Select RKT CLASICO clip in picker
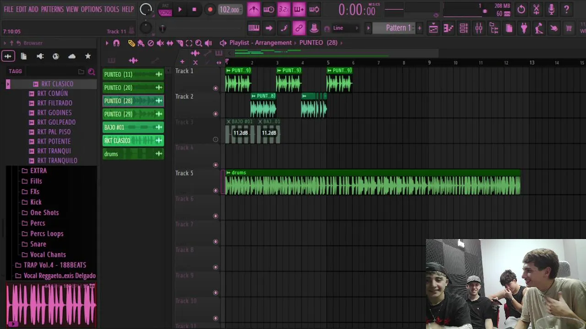 tap(133, 141)
